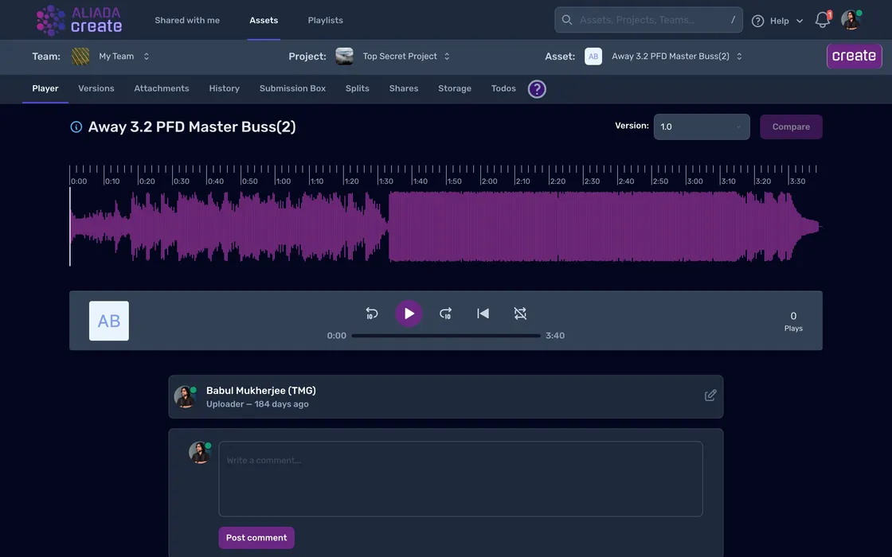Image resolution: width=892 pixels, height=557 pixels.
Task: Rewind 10 seconds icon
Action: coord(371,314)
